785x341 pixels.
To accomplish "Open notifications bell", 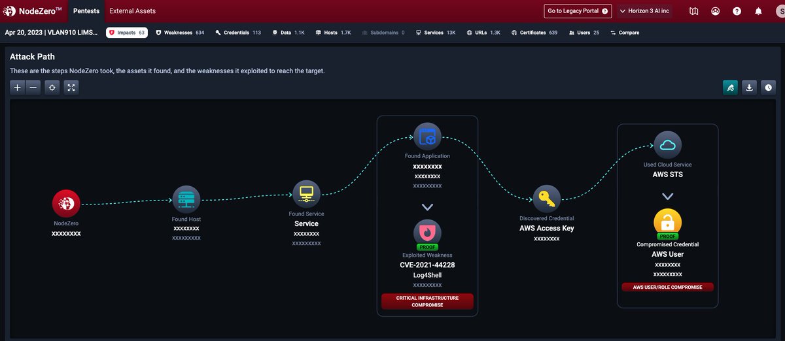I will click(x=759, y=11).
